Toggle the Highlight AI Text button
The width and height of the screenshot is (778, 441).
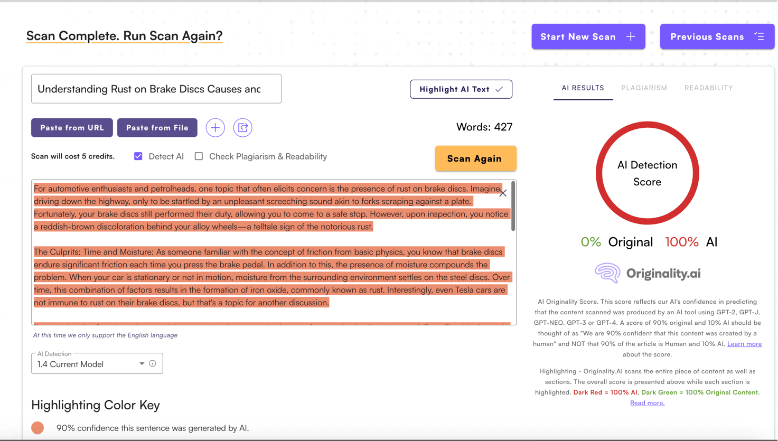tap(461, 89)
